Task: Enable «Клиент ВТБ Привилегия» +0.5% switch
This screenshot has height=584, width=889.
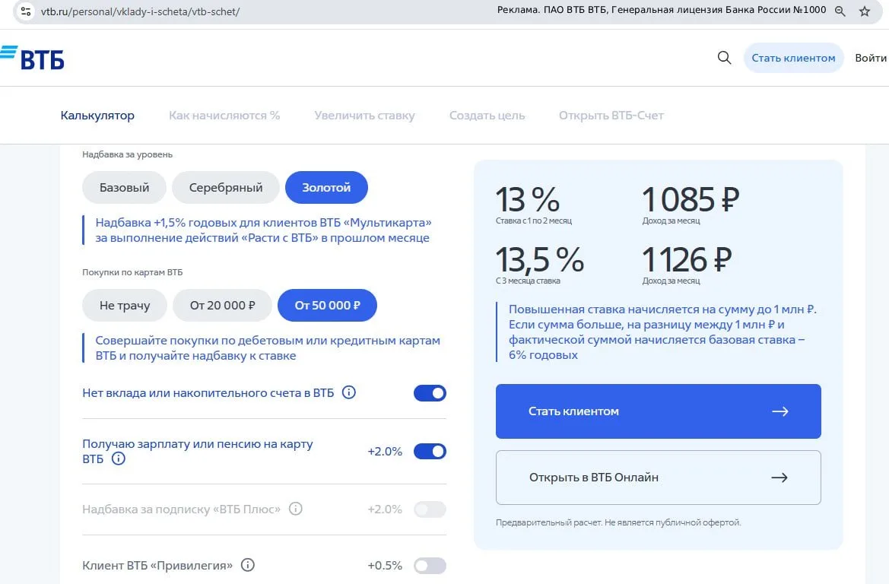Action: 430,565
